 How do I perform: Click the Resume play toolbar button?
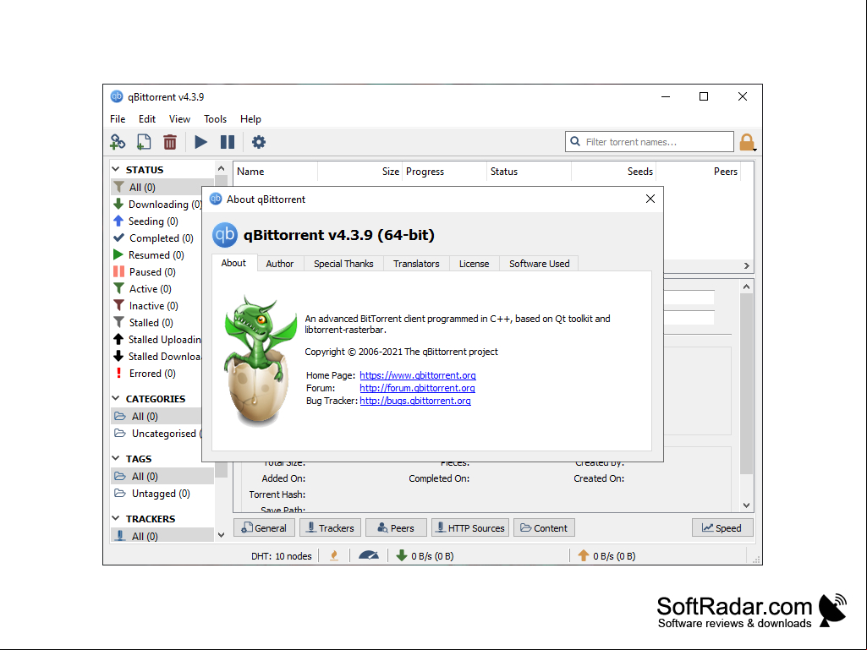pos(200,142)
